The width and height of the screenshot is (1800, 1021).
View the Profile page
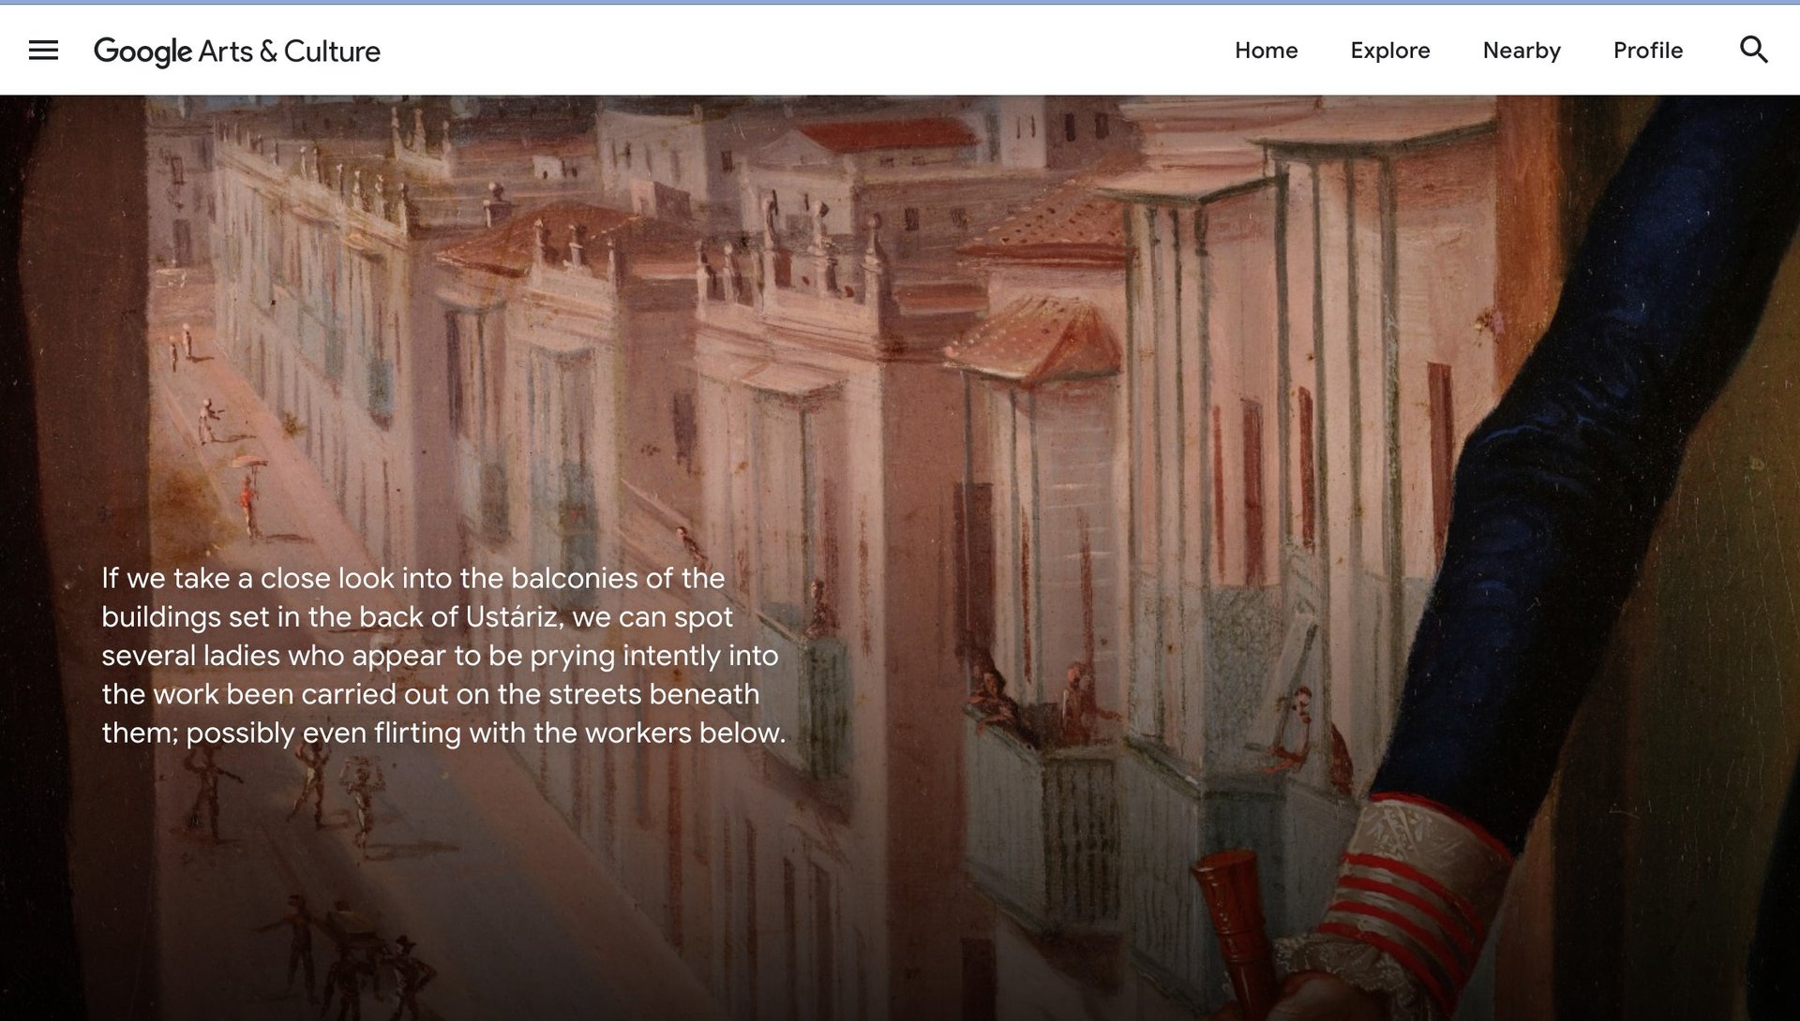1647,51
